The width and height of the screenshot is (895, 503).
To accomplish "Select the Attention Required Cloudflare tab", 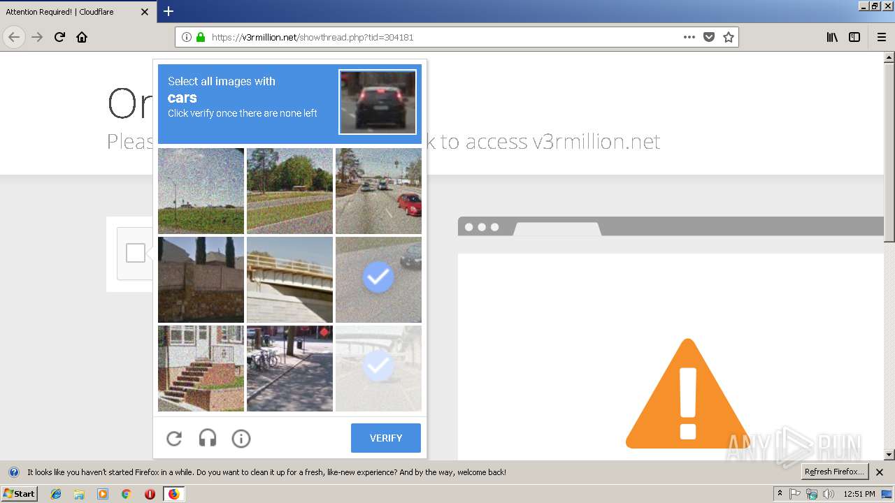I will pos(78,12).
